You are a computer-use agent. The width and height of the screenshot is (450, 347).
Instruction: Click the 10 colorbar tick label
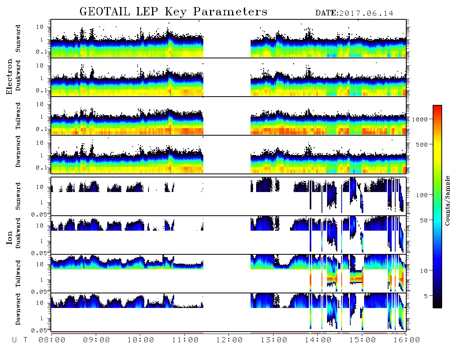click(424, 271)
